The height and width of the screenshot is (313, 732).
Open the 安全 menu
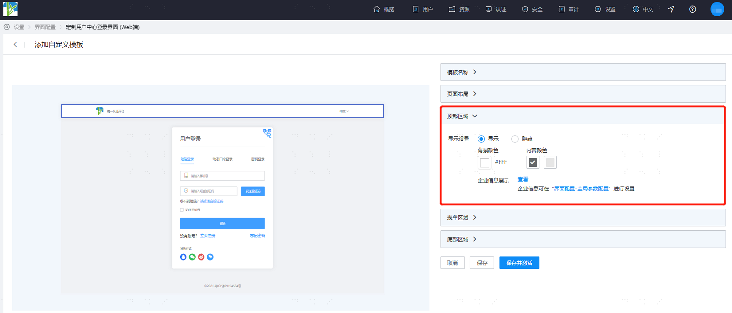point(532,9)
